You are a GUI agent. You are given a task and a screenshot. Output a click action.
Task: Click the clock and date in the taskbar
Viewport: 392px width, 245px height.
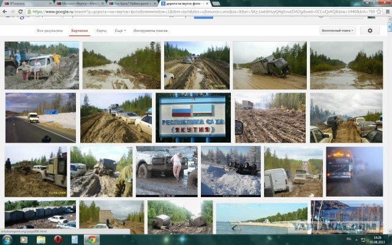377,239
